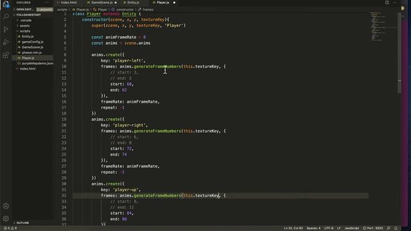This screenshot has width=411, height=231.
Task: Open Entity.js from the explorer tree
Action: [x=28, y=37]
